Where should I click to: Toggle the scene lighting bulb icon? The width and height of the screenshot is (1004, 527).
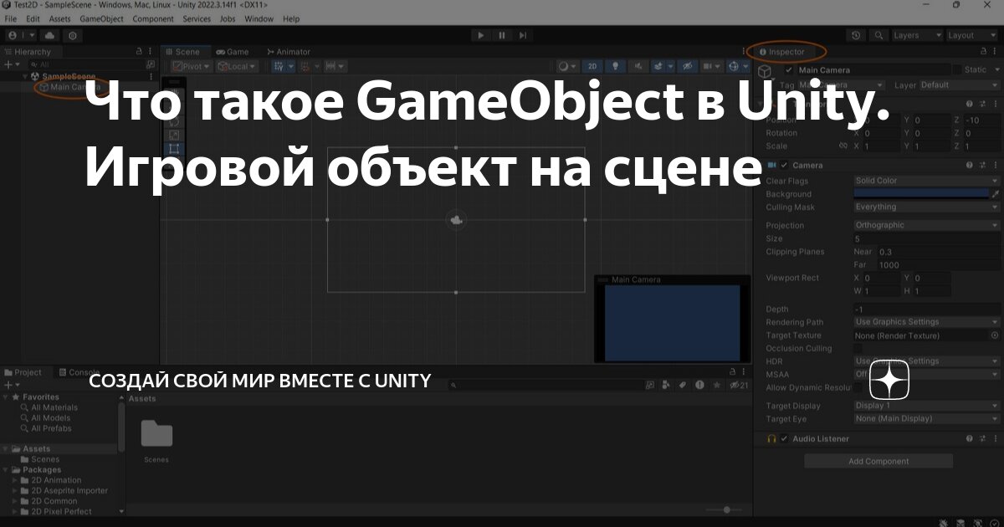coord(616,66)
